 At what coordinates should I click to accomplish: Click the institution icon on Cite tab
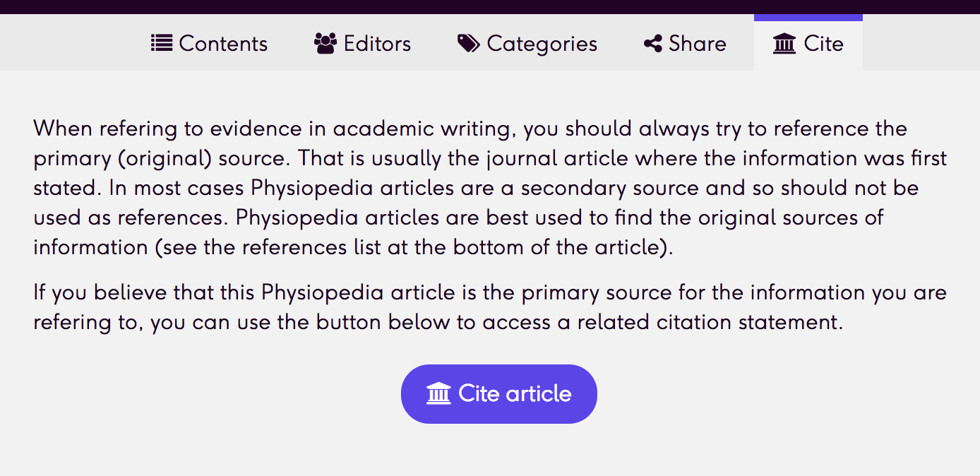point(784,44)
